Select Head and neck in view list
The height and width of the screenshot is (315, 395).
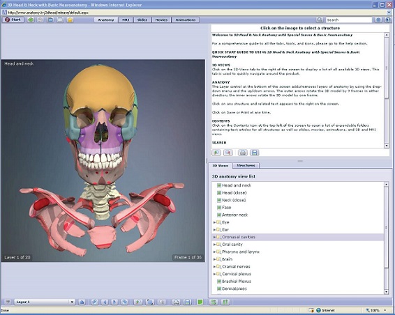click(237, 185)
